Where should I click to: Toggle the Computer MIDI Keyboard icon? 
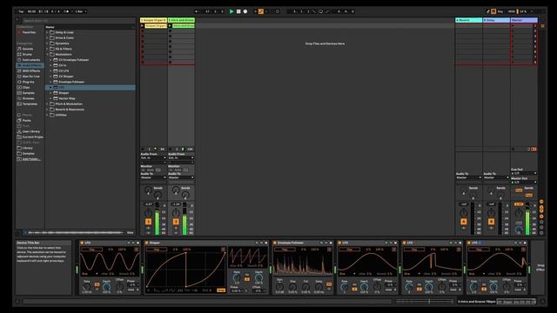(x=493, y=11)
